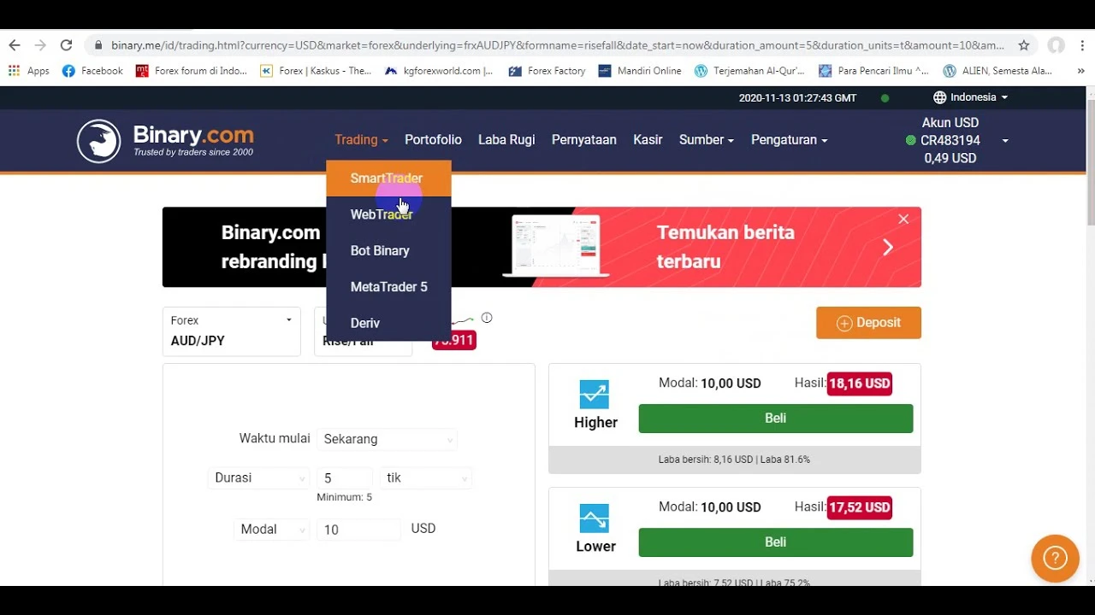Click the Lower contract icon
1095x615 pixels.
pos(594,518)
